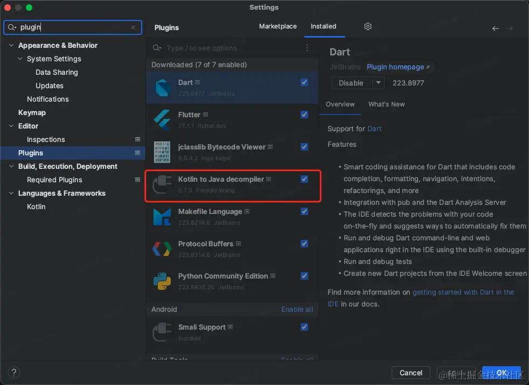Select the Required Plugins tree item
Screen dimensions: 529x385
tap(54, 180)
